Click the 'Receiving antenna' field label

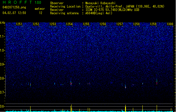pos(64,13)
